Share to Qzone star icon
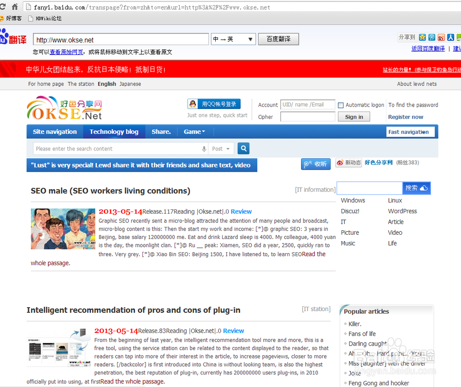This screenshot has width=461, height=387. tap(422, 37)
